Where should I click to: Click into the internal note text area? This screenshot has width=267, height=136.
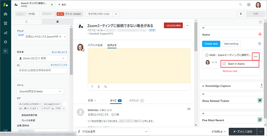pyautogui.click(x=139, y=66)
